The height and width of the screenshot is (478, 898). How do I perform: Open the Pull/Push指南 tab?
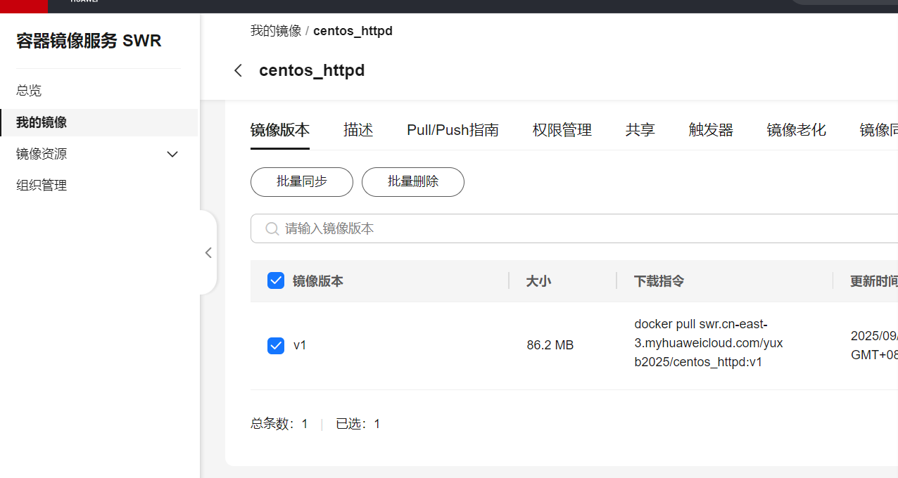[453, 130]
